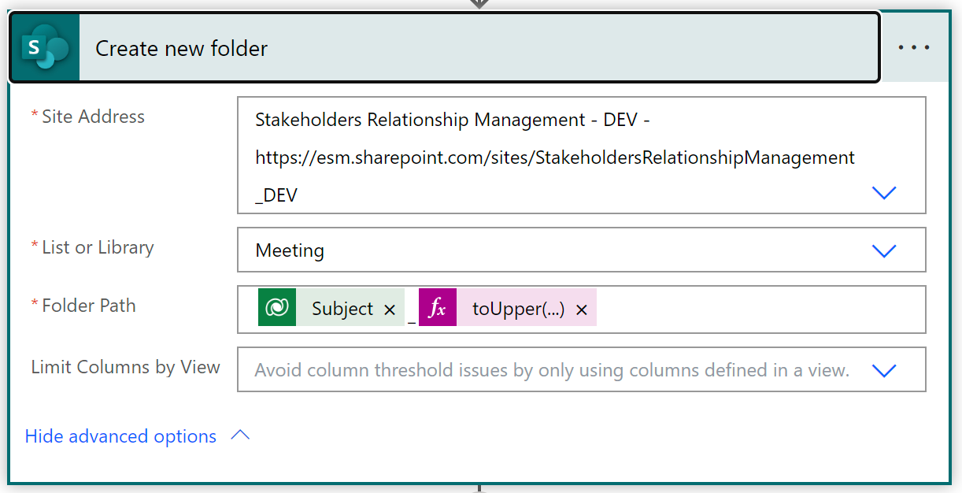Remove the toUpper(...) expression token

point(582,310)
